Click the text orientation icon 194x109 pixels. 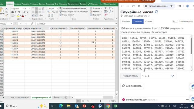click(41, 15)
